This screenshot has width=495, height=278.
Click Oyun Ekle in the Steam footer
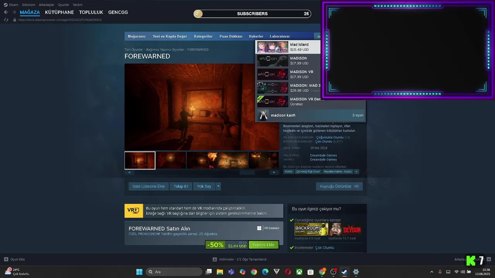pyautogui.click(x=14, y=259)
